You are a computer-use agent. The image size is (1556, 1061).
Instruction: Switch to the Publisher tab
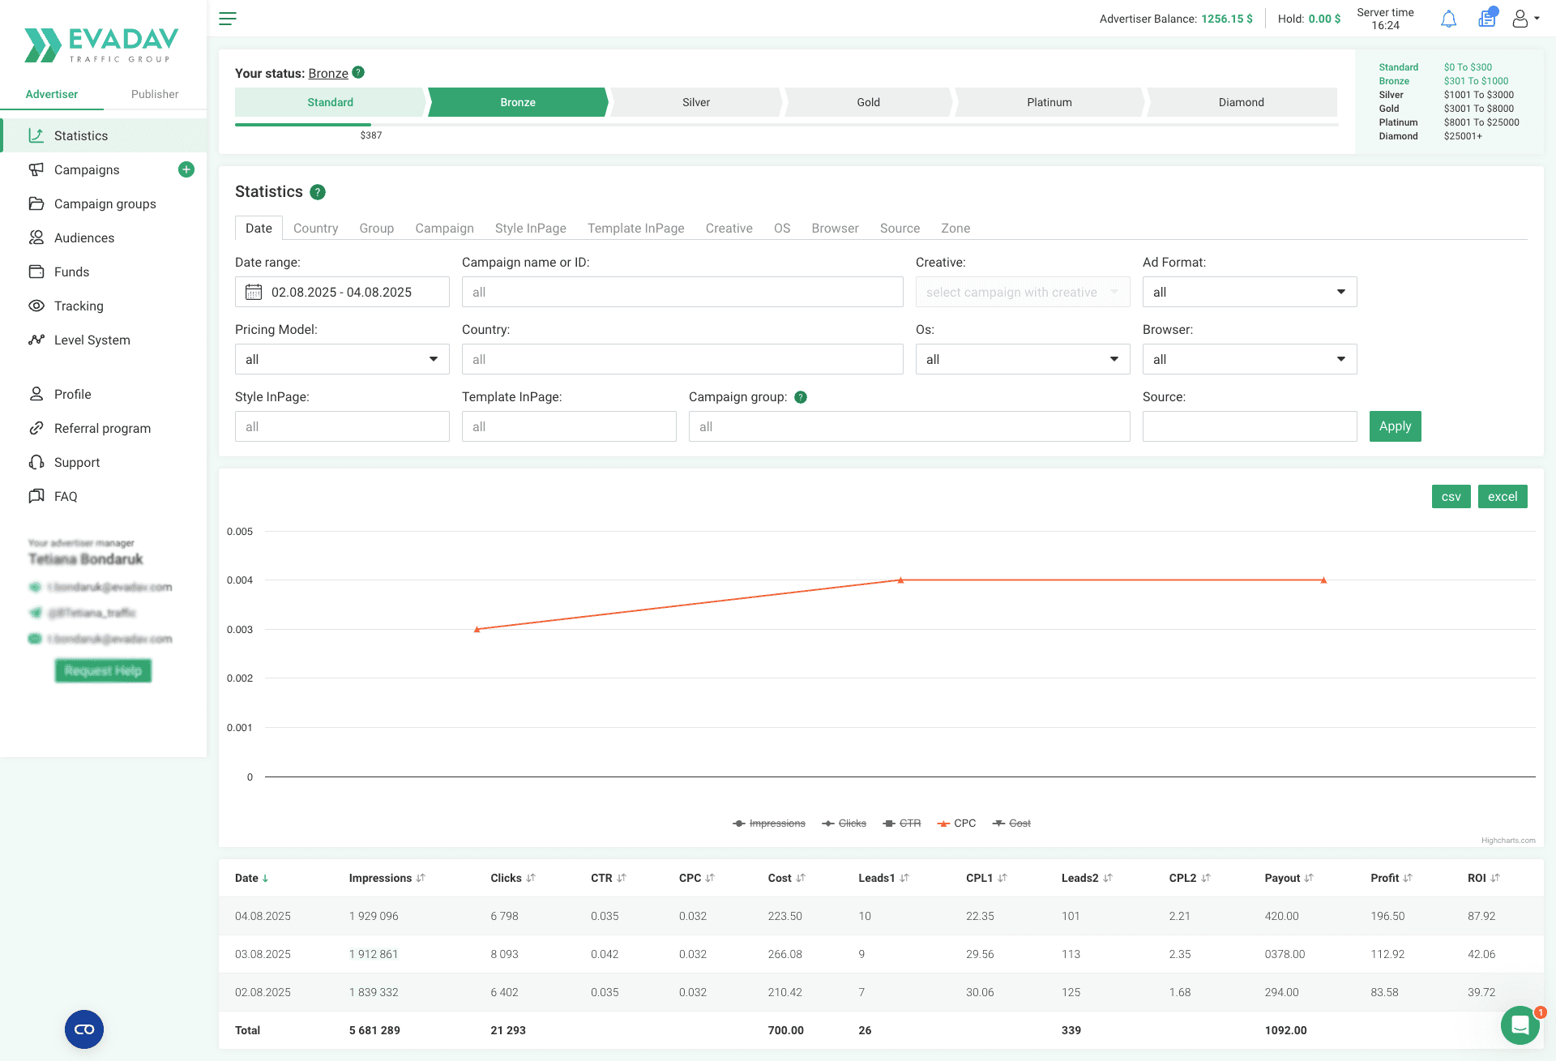155,94
